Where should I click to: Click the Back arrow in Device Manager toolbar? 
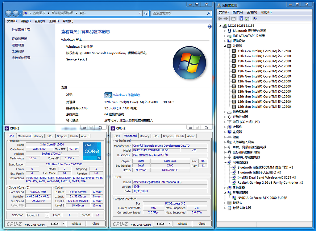coord(220,18)
